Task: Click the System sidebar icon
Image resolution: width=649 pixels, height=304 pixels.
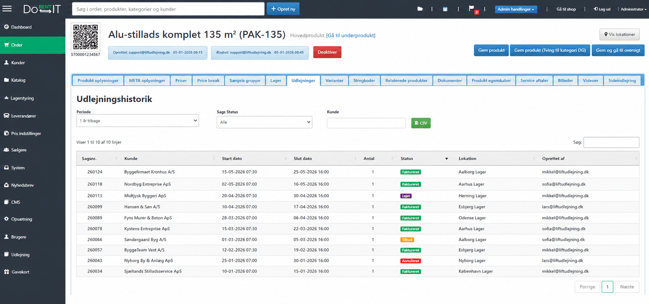Action: tap(6, 168)
